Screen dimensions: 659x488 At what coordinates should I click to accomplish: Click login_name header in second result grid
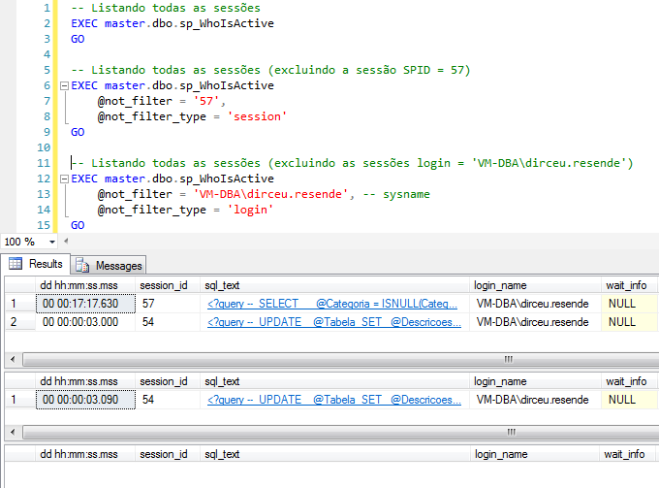click(535, 381)
